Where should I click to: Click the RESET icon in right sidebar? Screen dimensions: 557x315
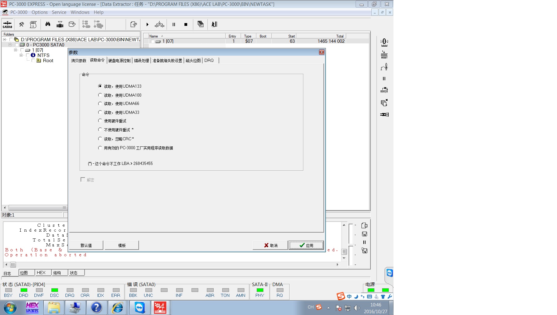coord(384,54)
